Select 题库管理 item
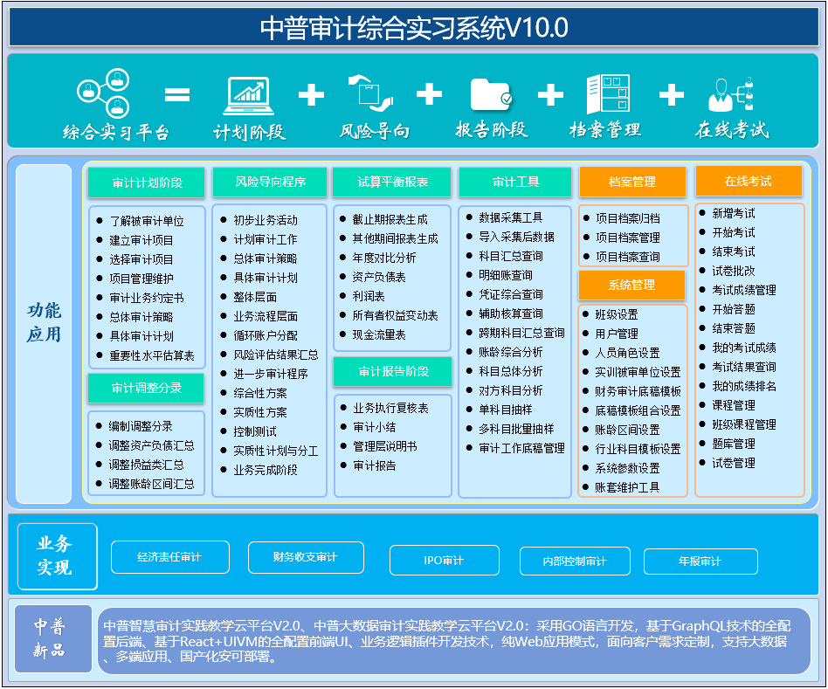This screenshot has height=689, width=828. tap(733, 444)
